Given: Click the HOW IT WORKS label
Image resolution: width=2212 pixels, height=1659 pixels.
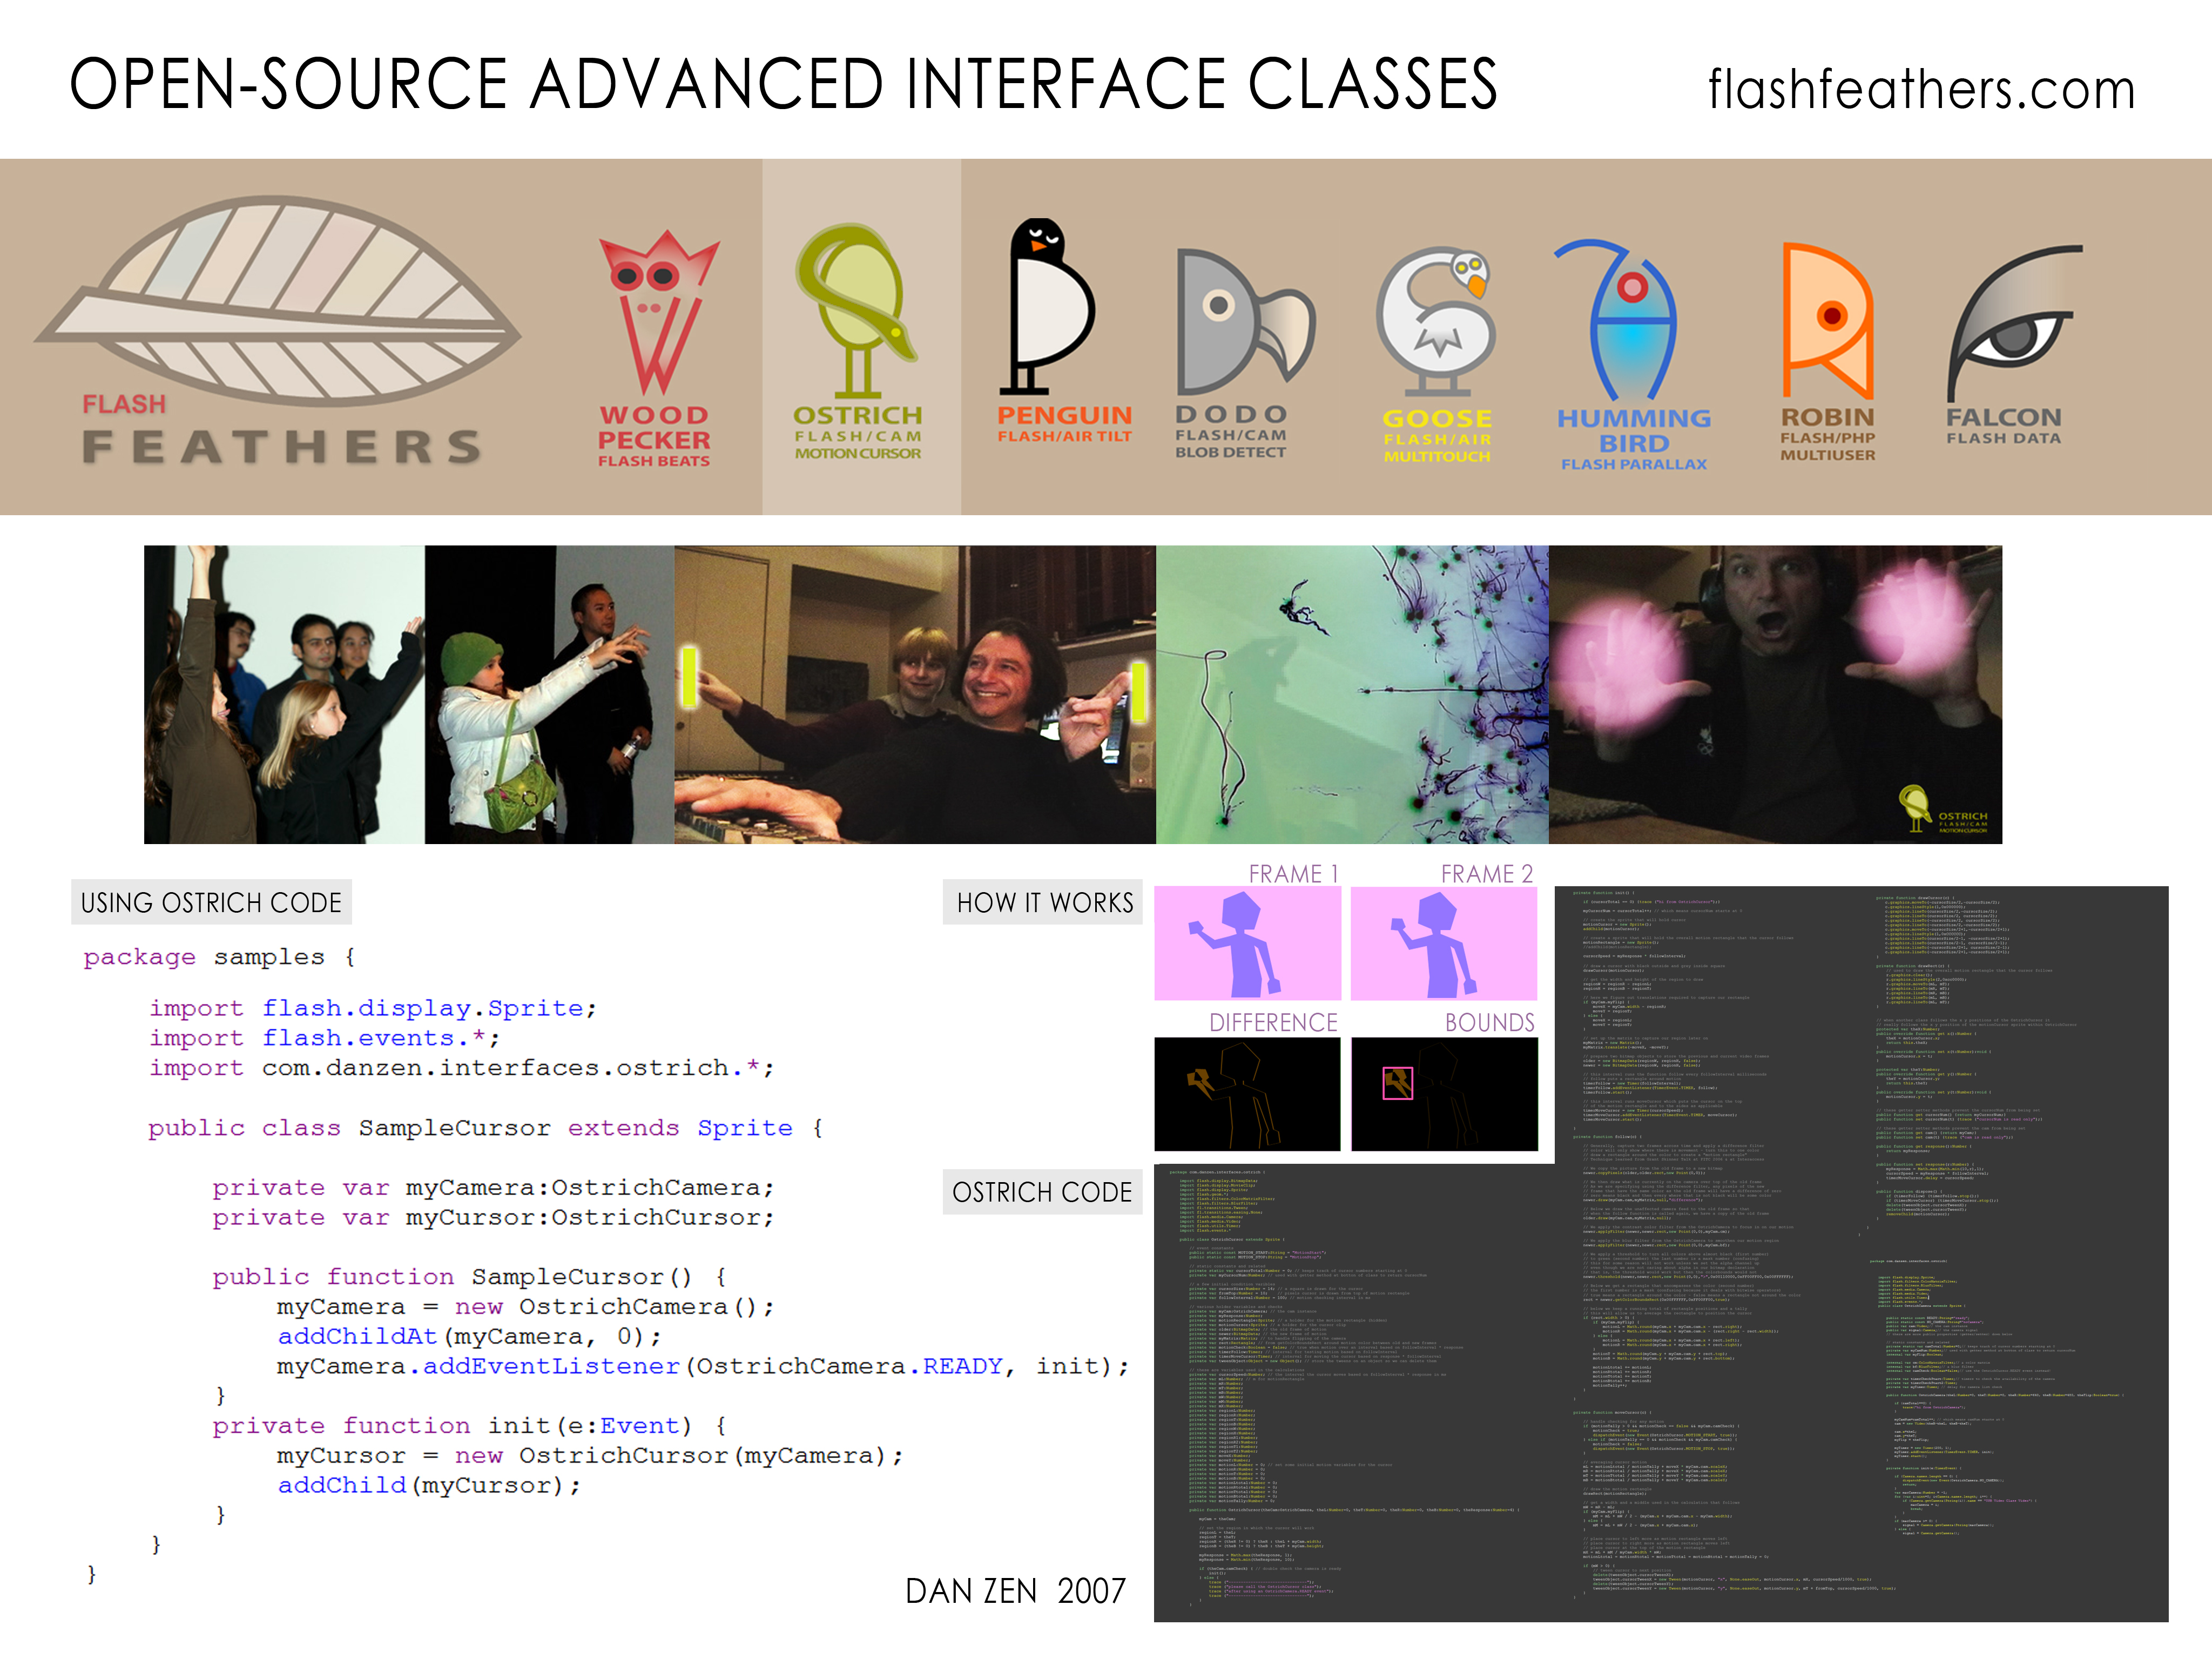Looking at the screenshot, I should pos(1044,903).
